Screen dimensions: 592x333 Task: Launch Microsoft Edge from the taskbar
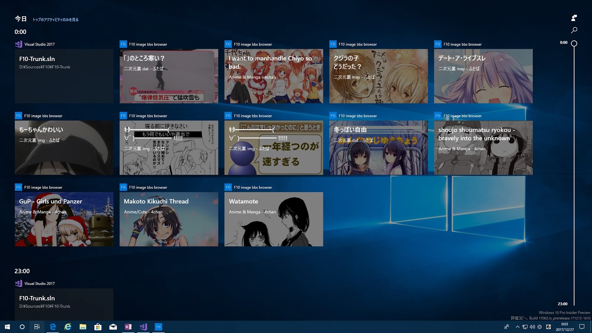[53, 327]
